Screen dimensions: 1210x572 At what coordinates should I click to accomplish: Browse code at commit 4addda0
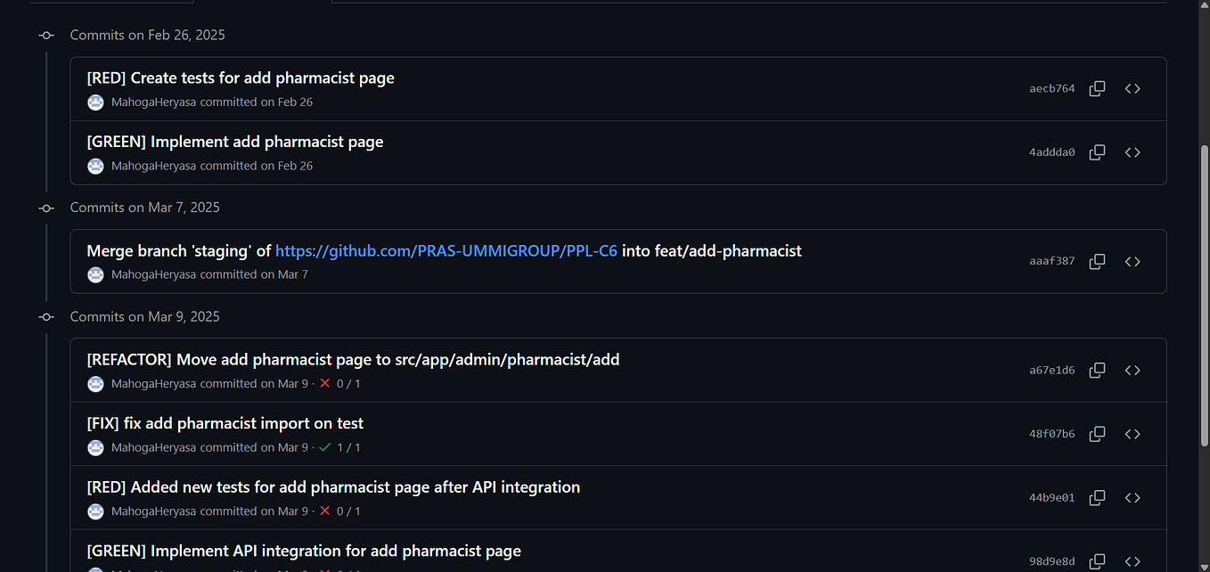(x=1132, y=152)
